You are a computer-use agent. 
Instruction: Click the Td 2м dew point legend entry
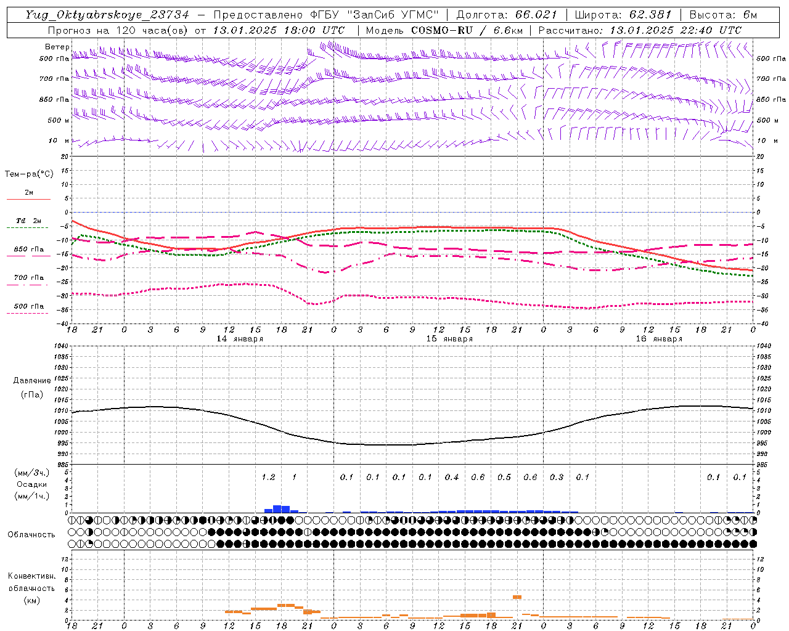tap(28, 221)
